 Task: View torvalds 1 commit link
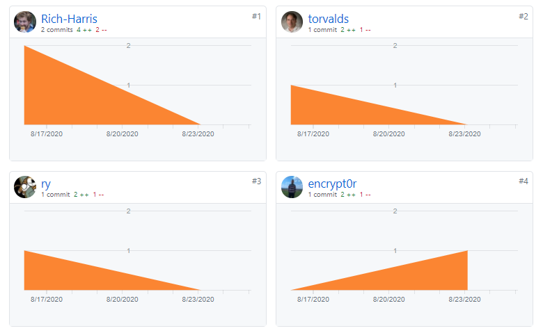tap(322, 30)
